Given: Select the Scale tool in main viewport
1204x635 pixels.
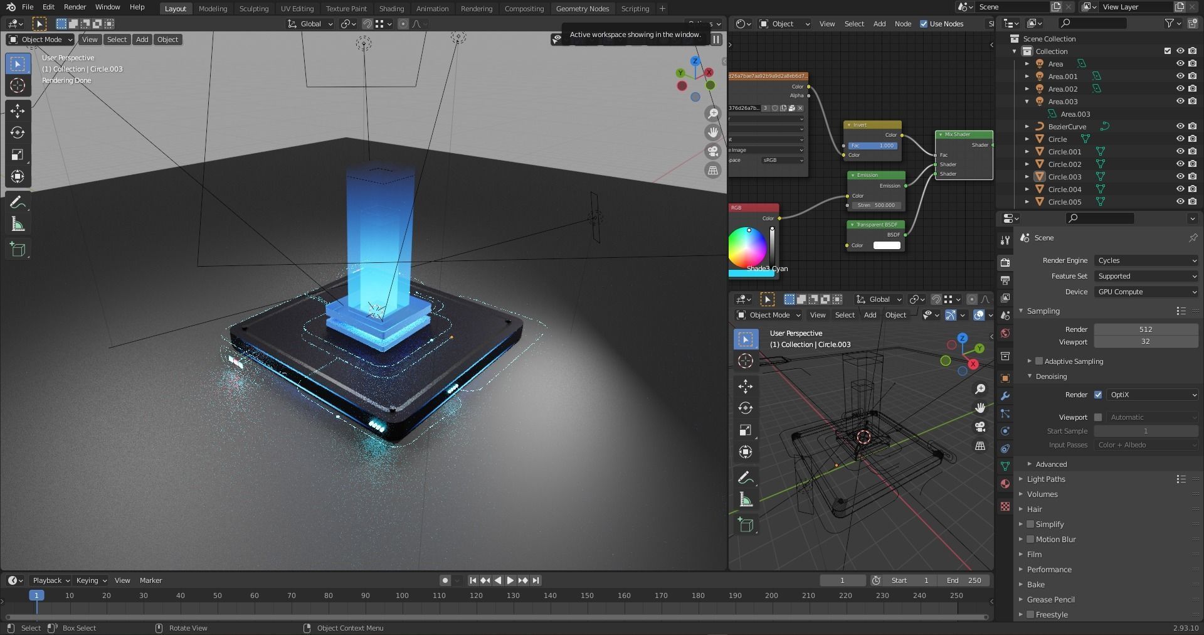Looking at the screenshot, I should coord(18,154).
